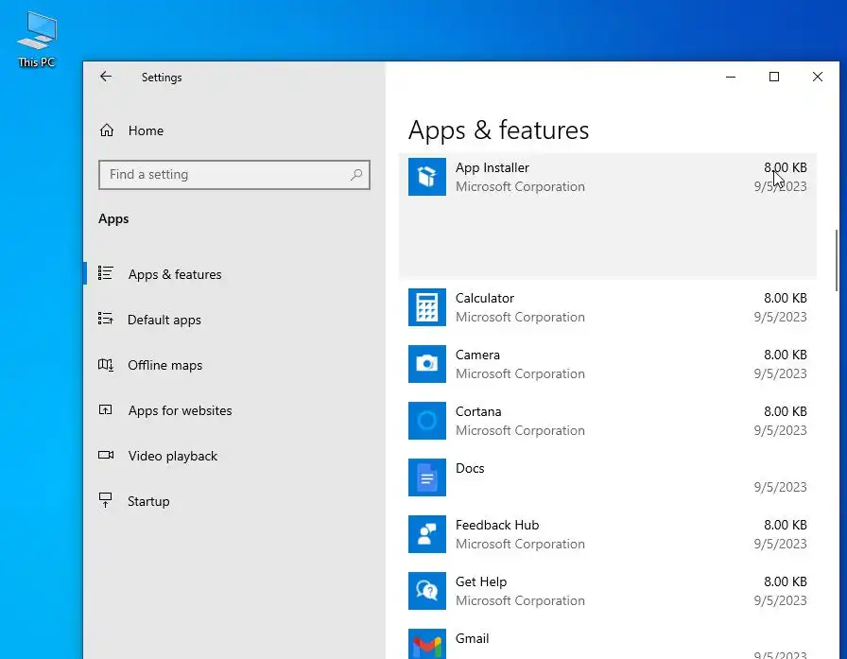Focus the Find a setting box
This screenshot has height=659, width=847.
(233, 175)
